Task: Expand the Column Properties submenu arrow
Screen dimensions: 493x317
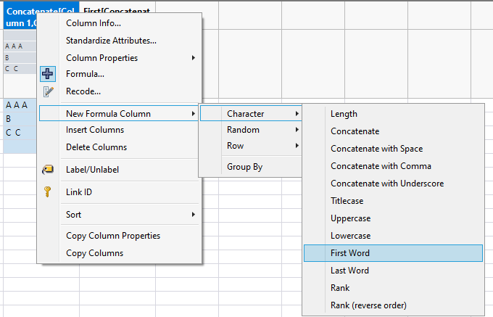Action: point(193,58)
